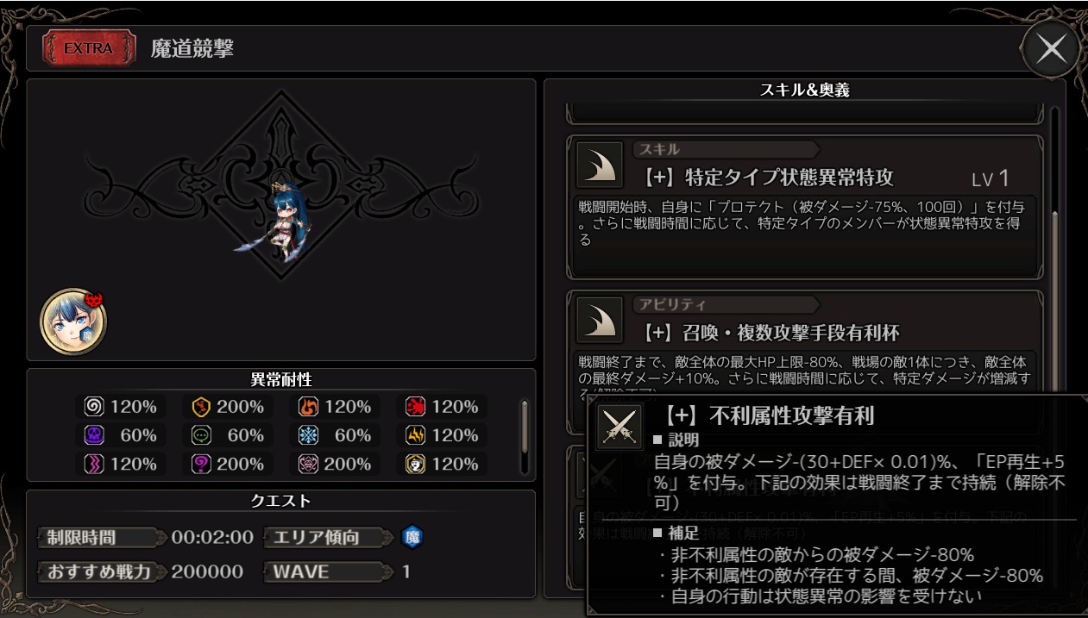
Task: Select the 特定タイプ状態異常特攻 skill entry
Action: (804, 207)
